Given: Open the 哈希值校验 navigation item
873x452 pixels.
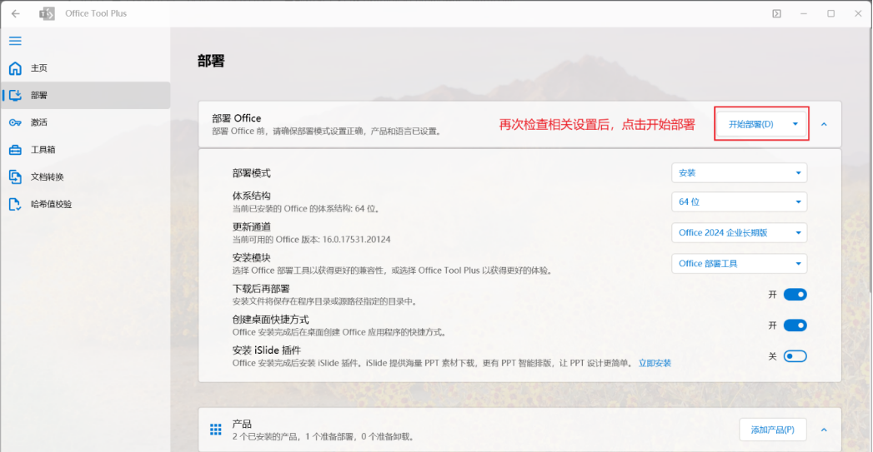Looking at the screenshot, I should click(86, 204).
